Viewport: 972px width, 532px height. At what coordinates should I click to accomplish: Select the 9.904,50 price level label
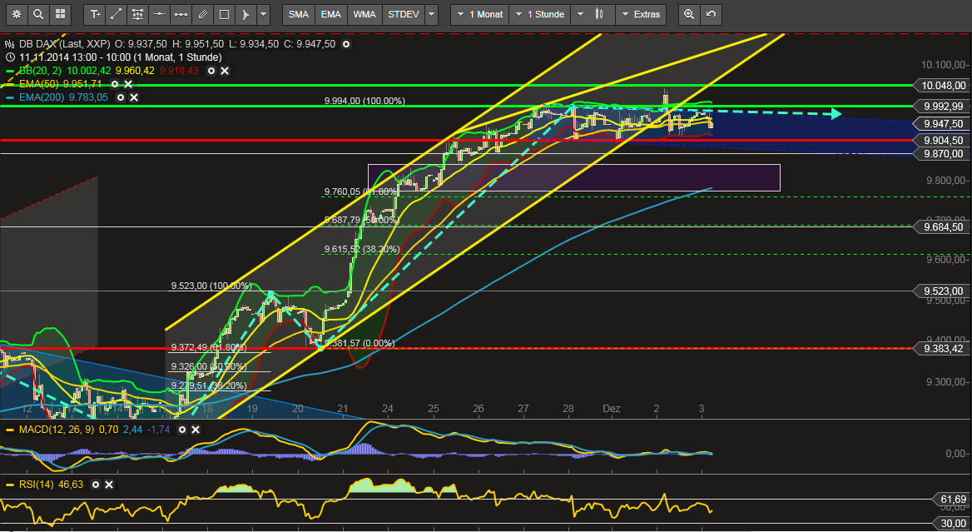click(x=942, y=141)
